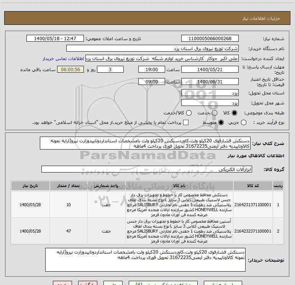Click the quantity cell showing 10
This screenshot has width=295, height=285.
click(x=69, y=205)
